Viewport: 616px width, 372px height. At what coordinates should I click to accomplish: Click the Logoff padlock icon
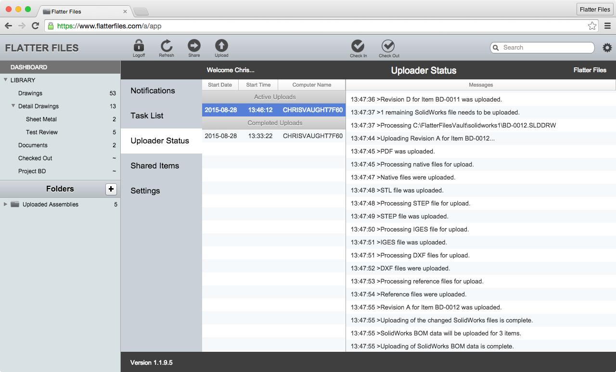tap(139, 46)
